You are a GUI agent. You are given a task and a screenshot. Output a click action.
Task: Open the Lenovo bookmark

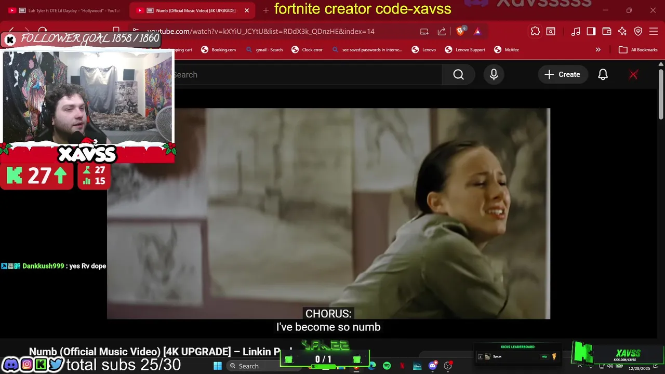(x=424, y=50)
